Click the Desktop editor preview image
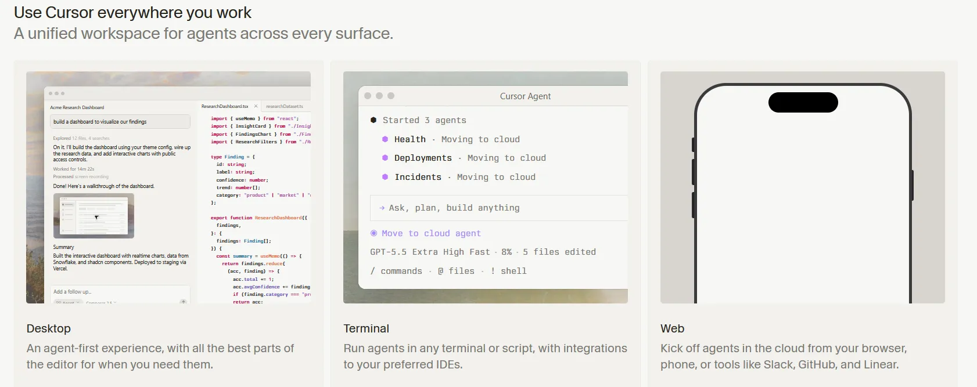This screenshot has height=387, width=977. tap(168, 187)
